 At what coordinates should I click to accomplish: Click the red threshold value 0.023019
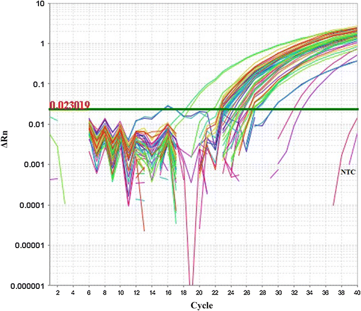coord(70,105)
